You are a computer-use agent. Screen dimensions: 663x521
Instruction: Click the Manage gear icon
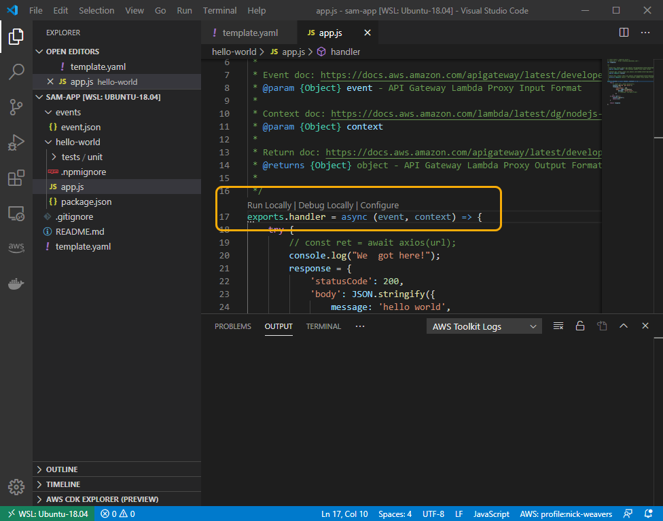[16, 486]
